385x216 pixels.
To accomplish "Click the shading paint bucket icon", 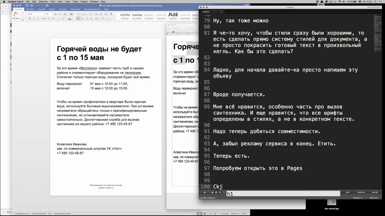I will click(103, 18).
